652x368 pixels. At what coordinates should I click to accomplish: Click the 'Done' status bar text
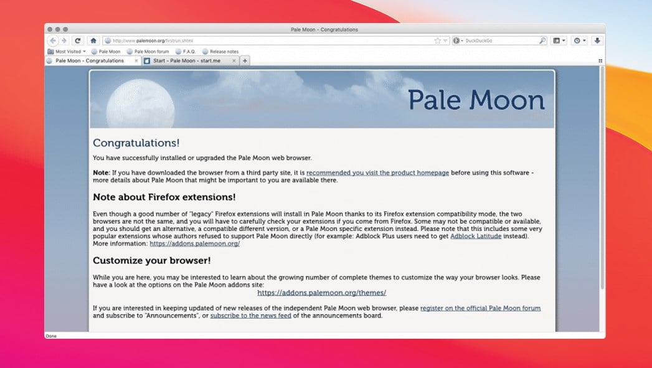[x=51, y=336]
